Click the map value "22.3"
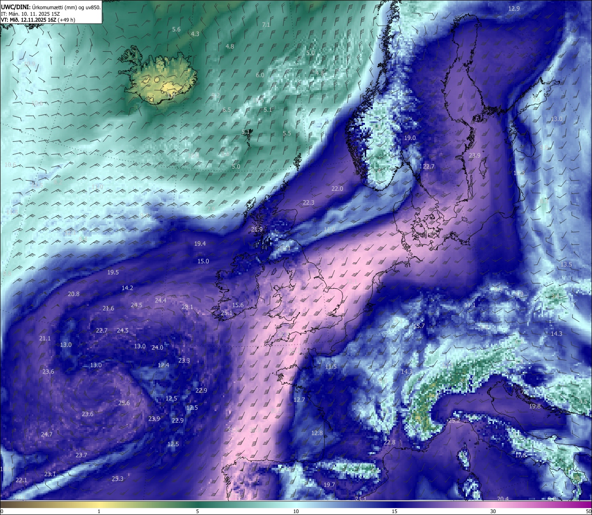Viewport: 592px width, 515px height. click(x=308, y=203)
